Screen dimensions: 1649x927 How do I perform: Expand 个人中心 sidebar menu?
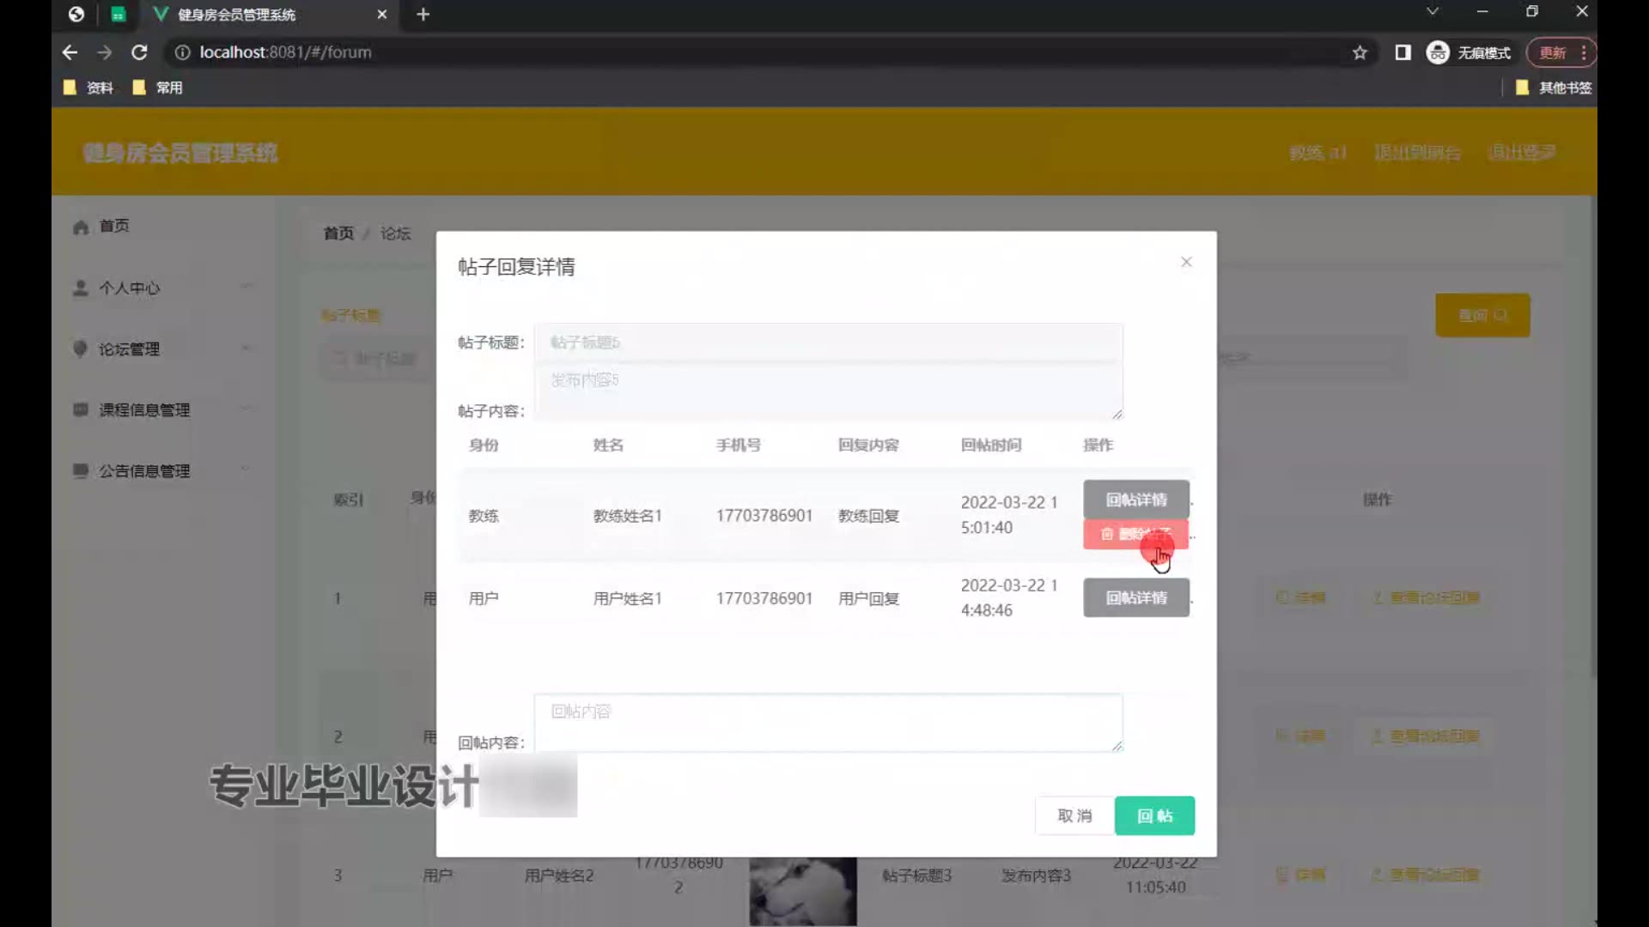point(163,288)
